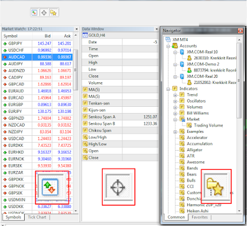Click the Market Watch scrollbar down arrow
The width and height of the screenshot is (247, 226).
(x=75, y=211)
